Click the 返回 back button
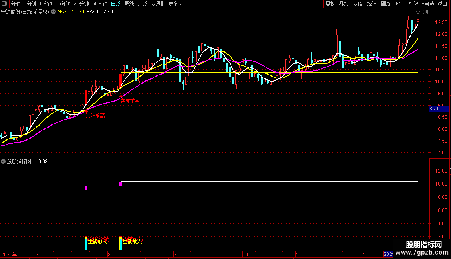451x259 pixels. click(x=442, y=4)
